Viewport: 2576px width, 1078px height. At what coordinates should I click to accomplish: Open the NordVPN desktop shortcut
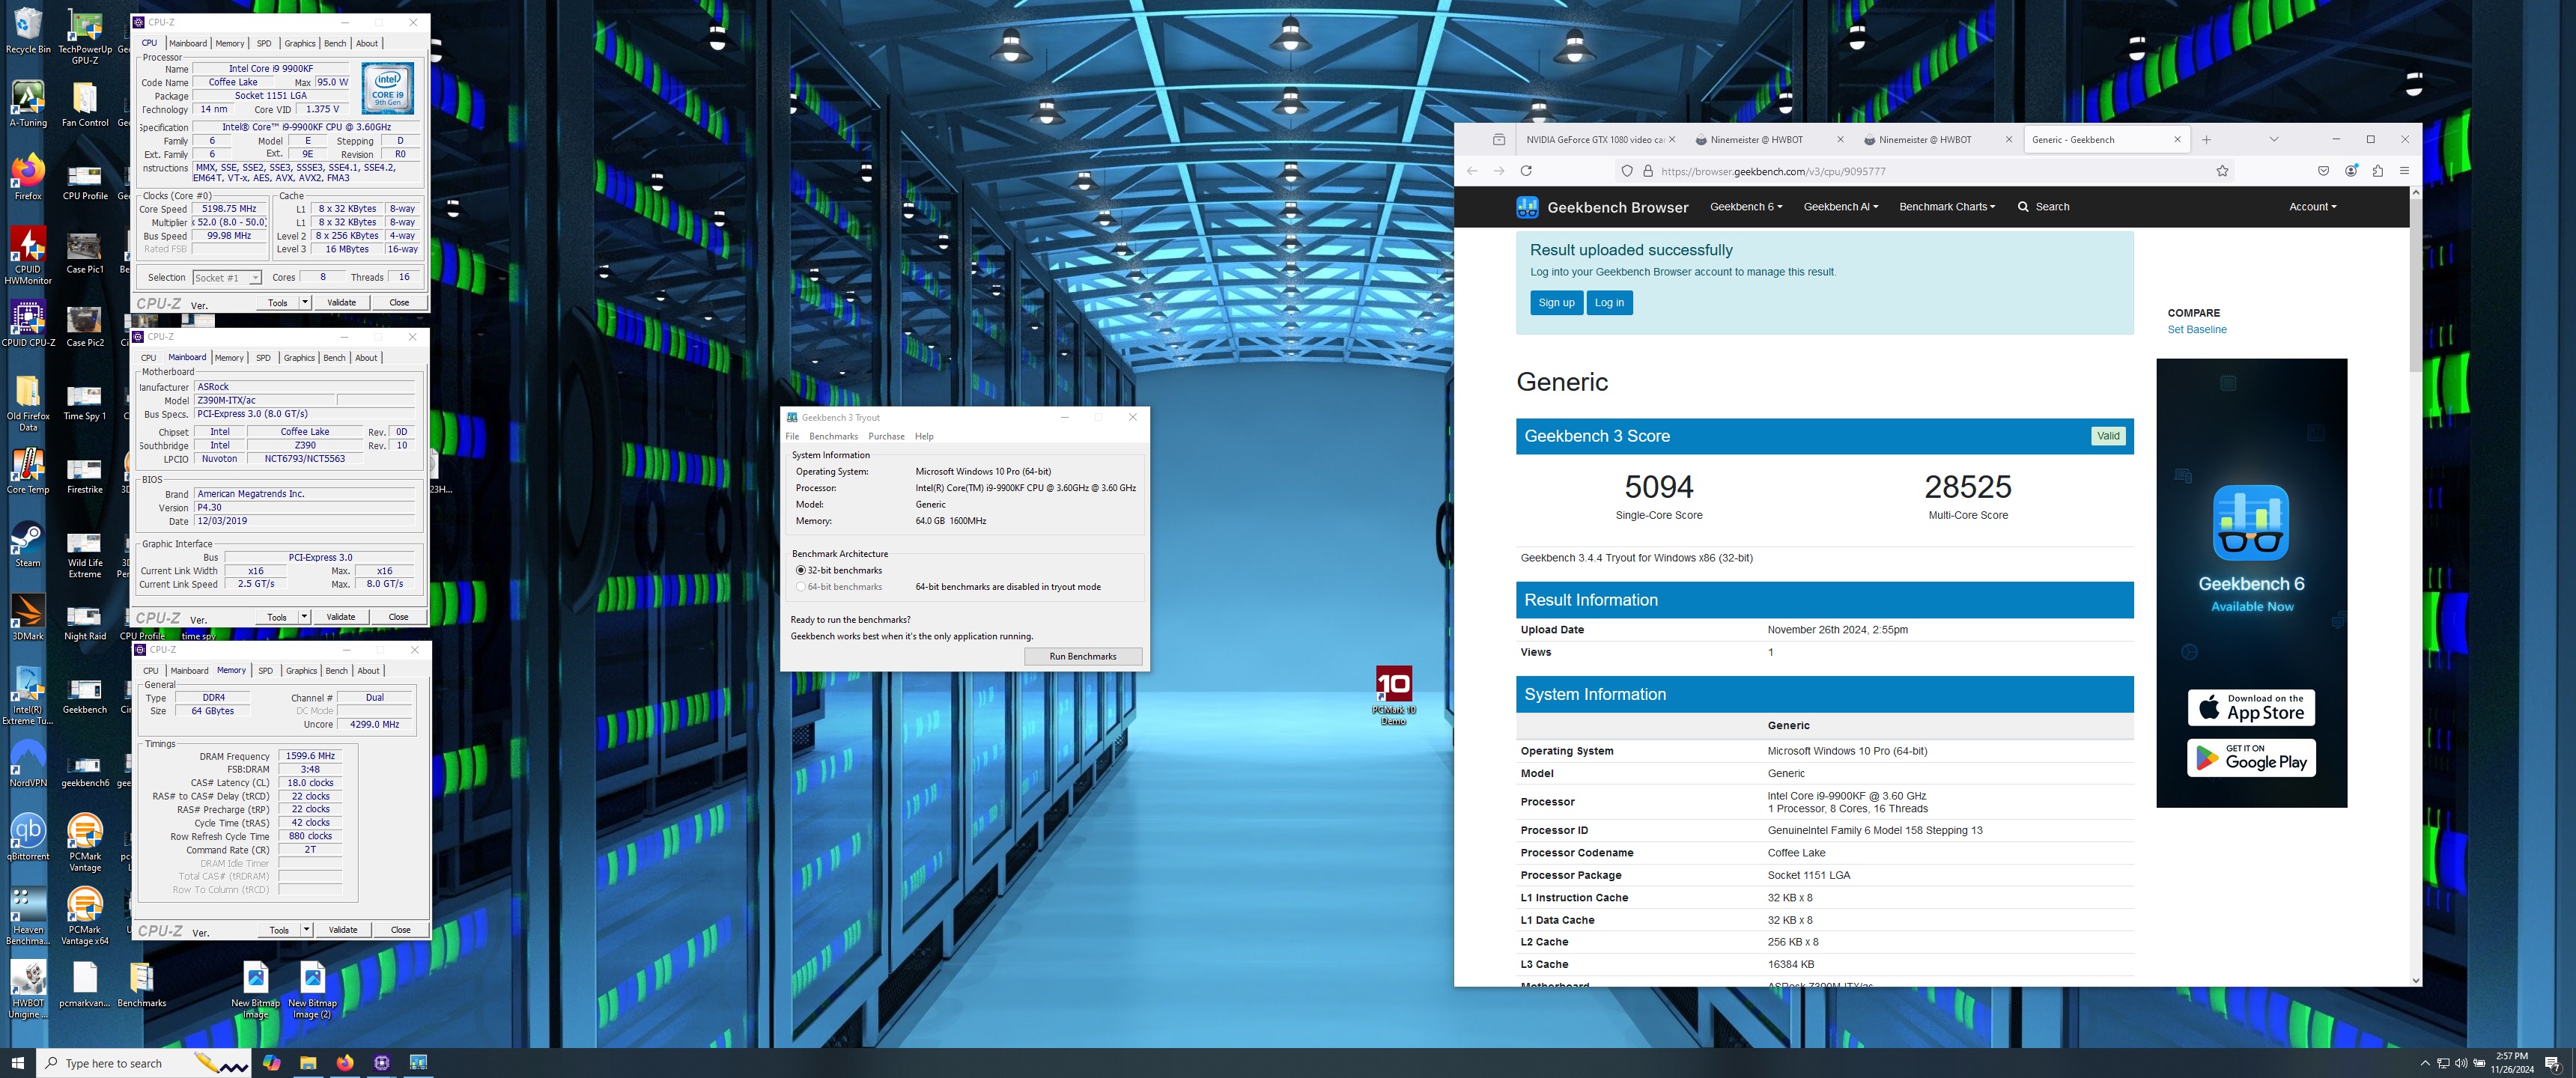[28, 765]
